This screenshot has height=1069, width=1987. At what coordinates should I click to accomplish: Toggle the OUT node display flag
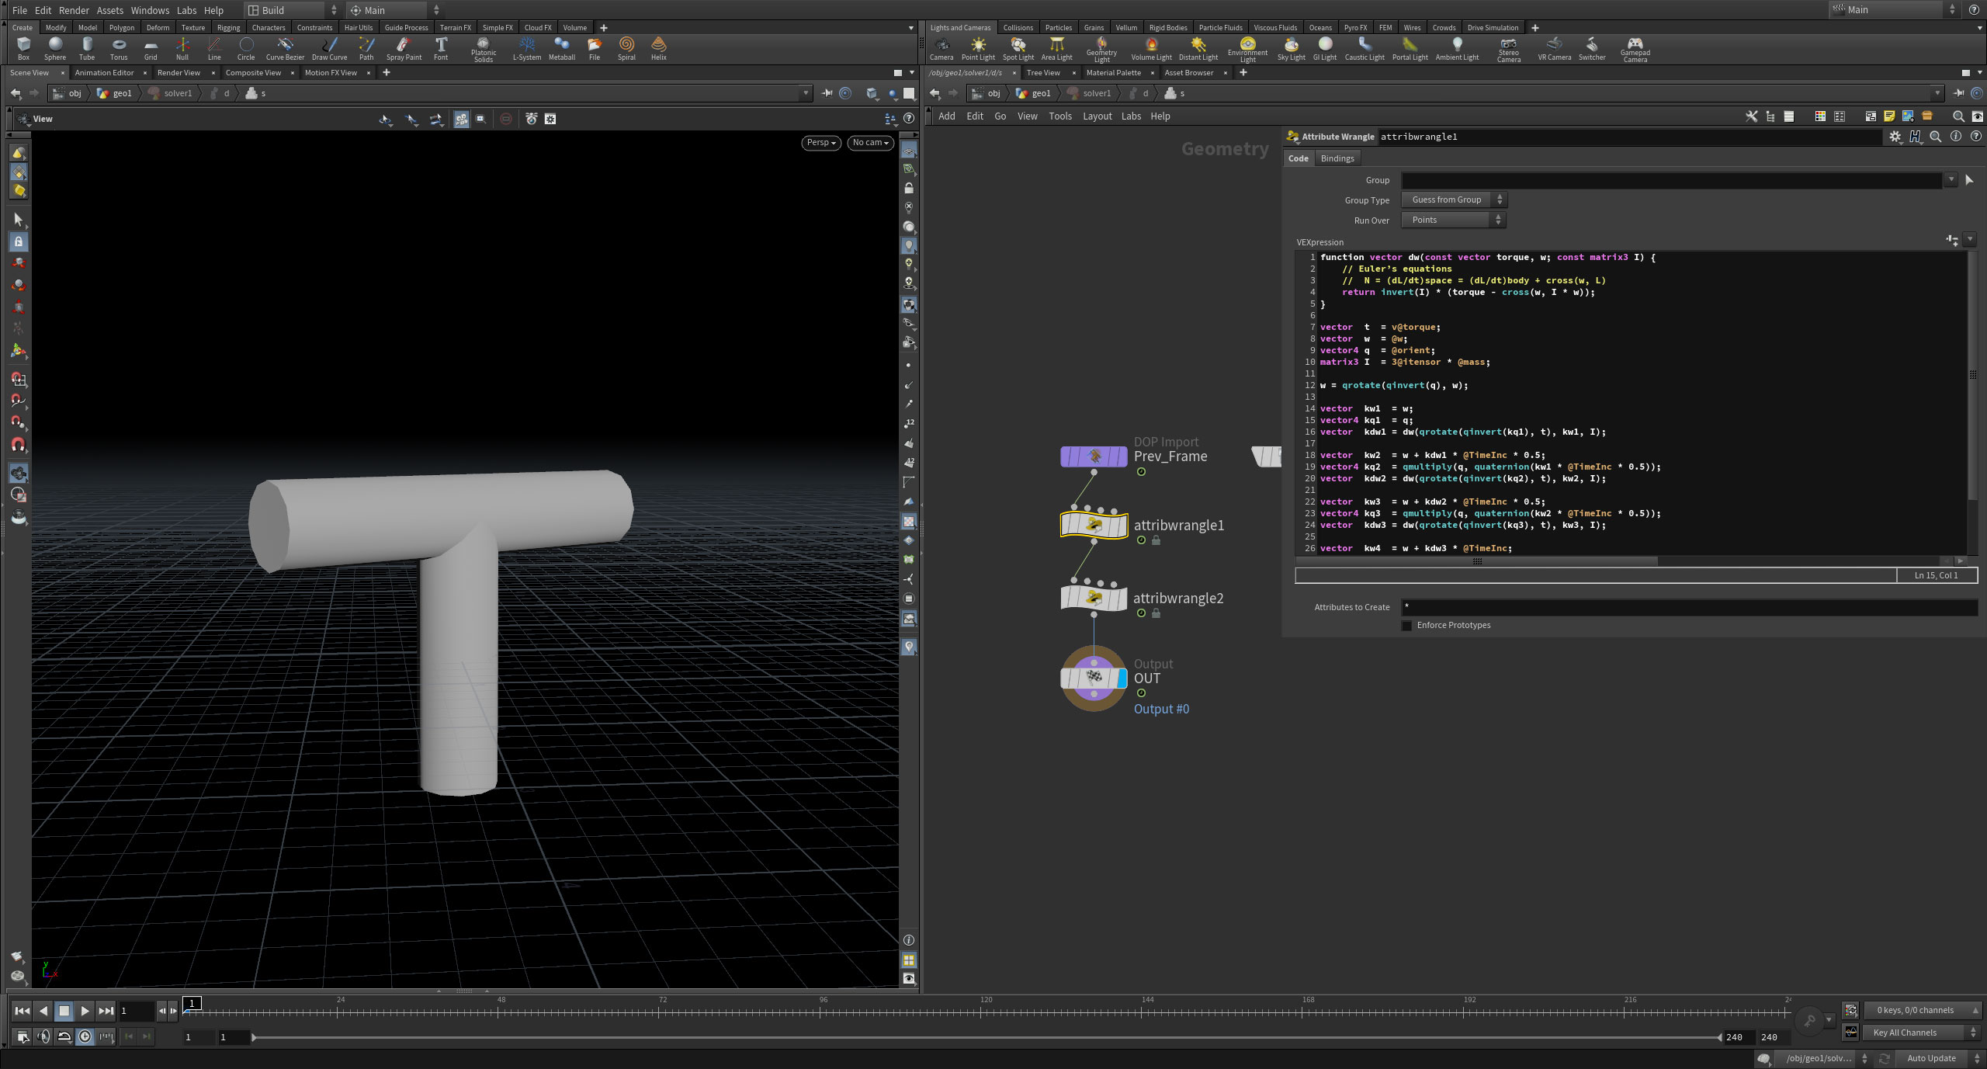1122,679
